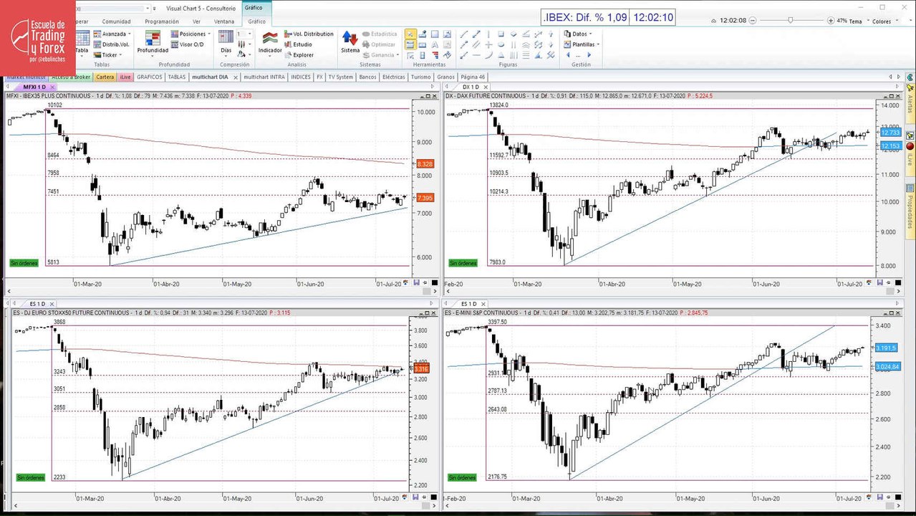Select the pointer tool in Herramientas

(410, 34)
